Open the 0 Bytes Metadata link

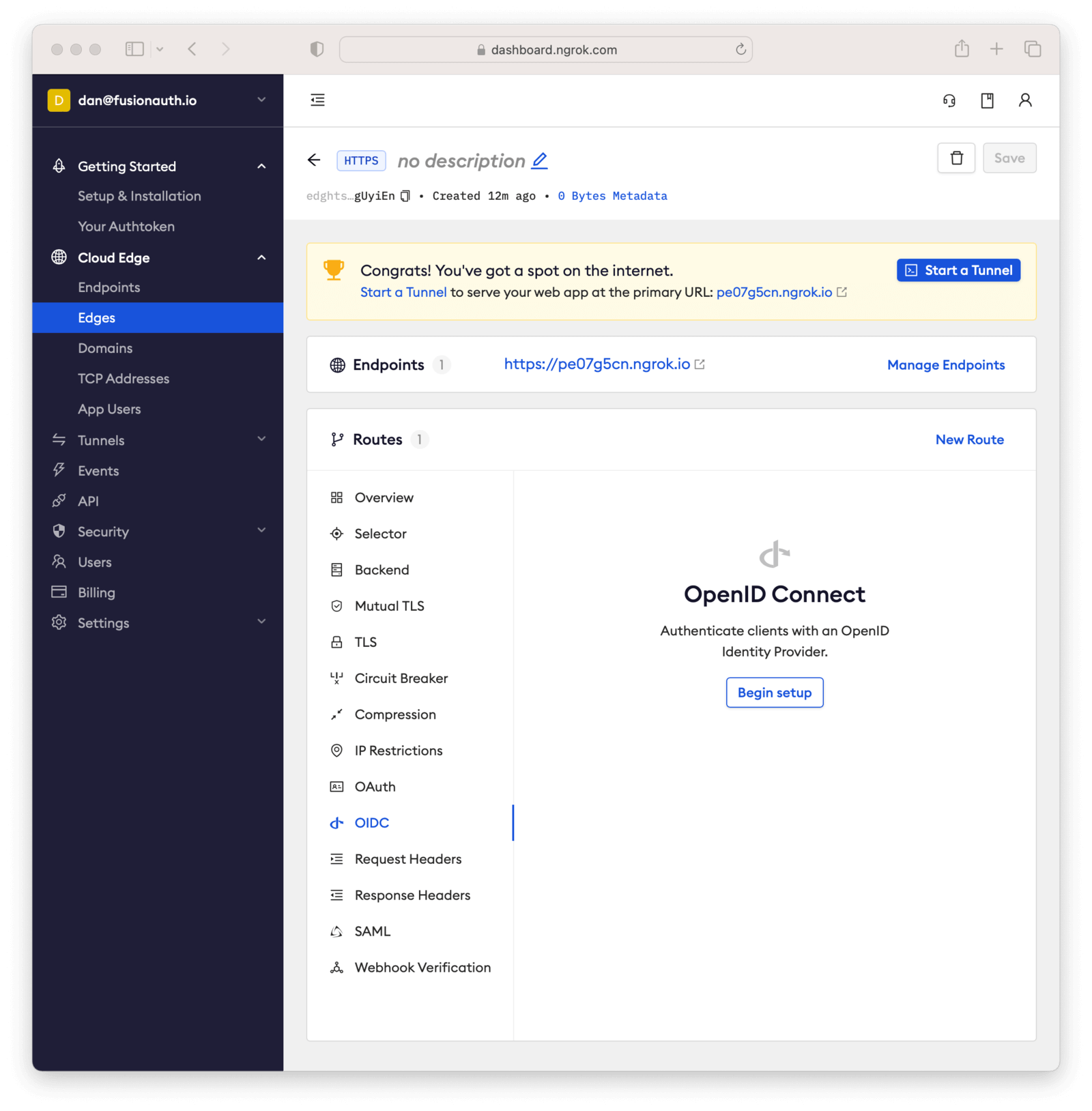click(x=612, y=196)
